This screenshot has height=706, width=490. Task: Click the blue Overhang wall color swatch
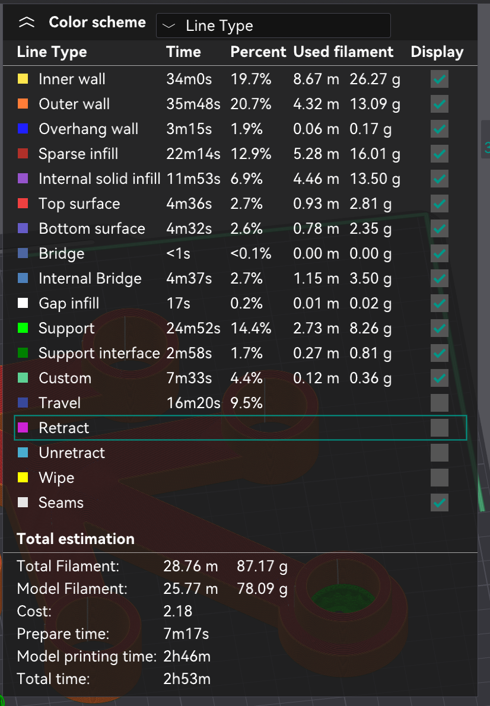click(24, 128)
